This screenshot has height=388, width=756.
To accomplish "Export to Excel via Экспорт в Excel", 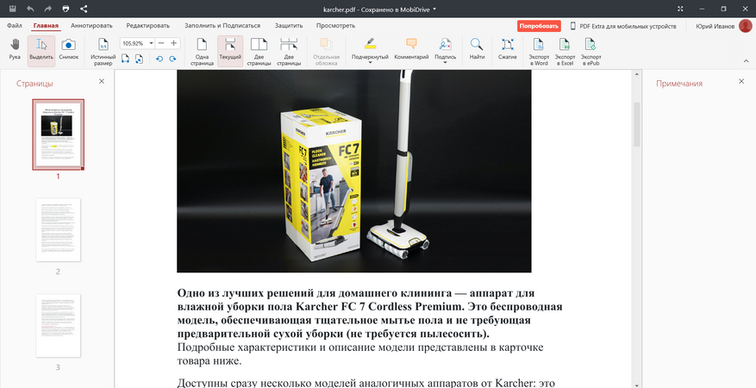I will 565,51.
